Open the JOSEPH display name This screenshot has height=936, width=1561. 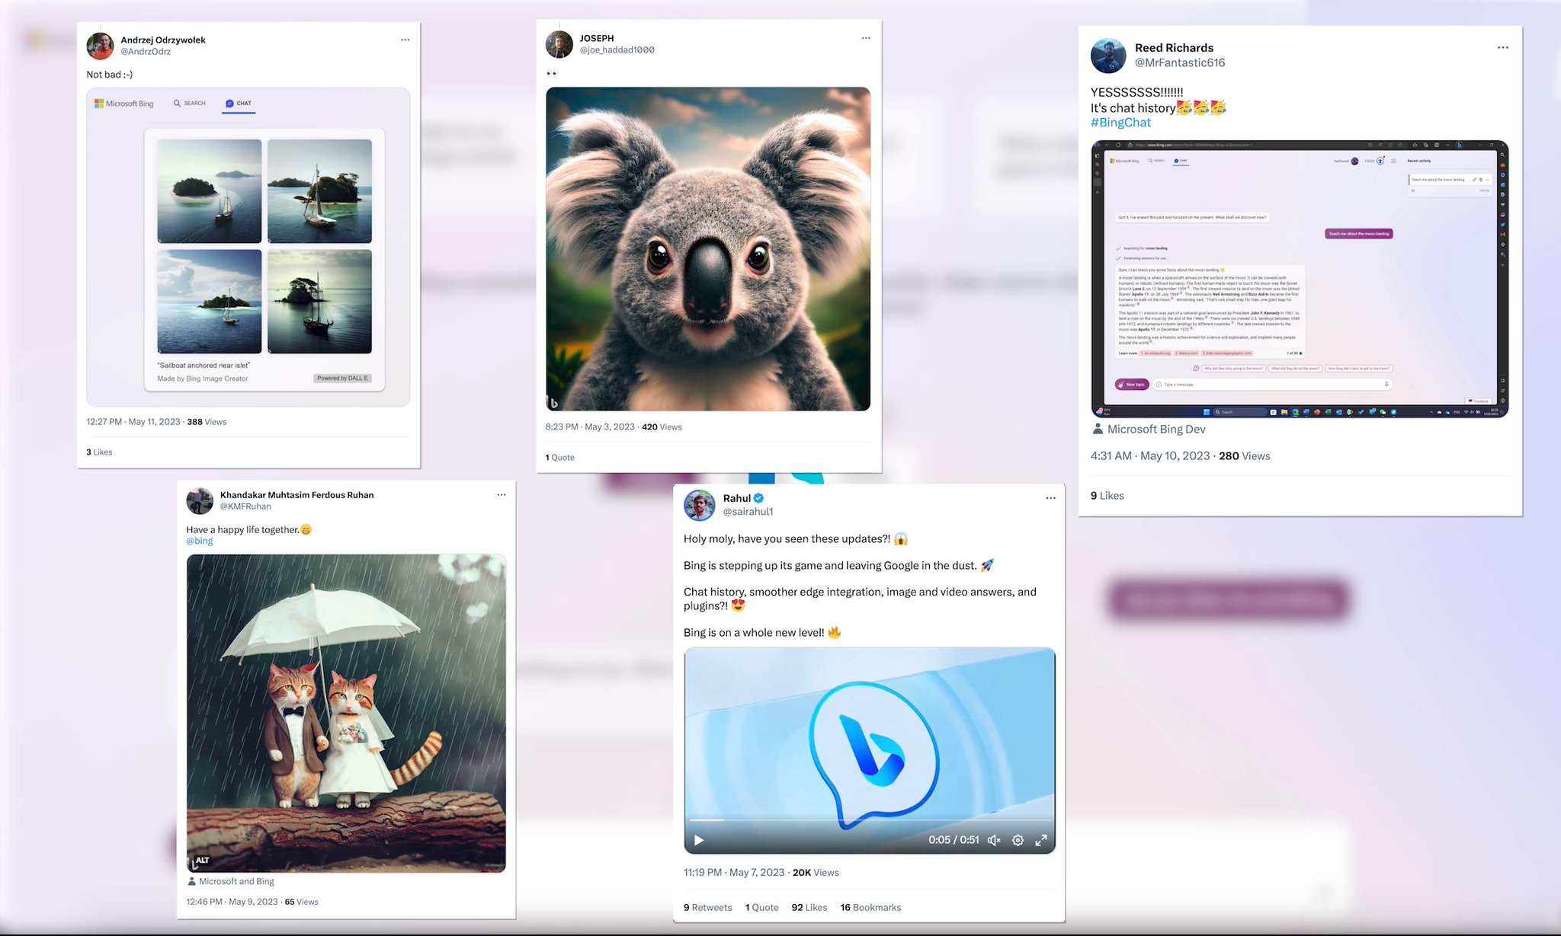(597, 38)
